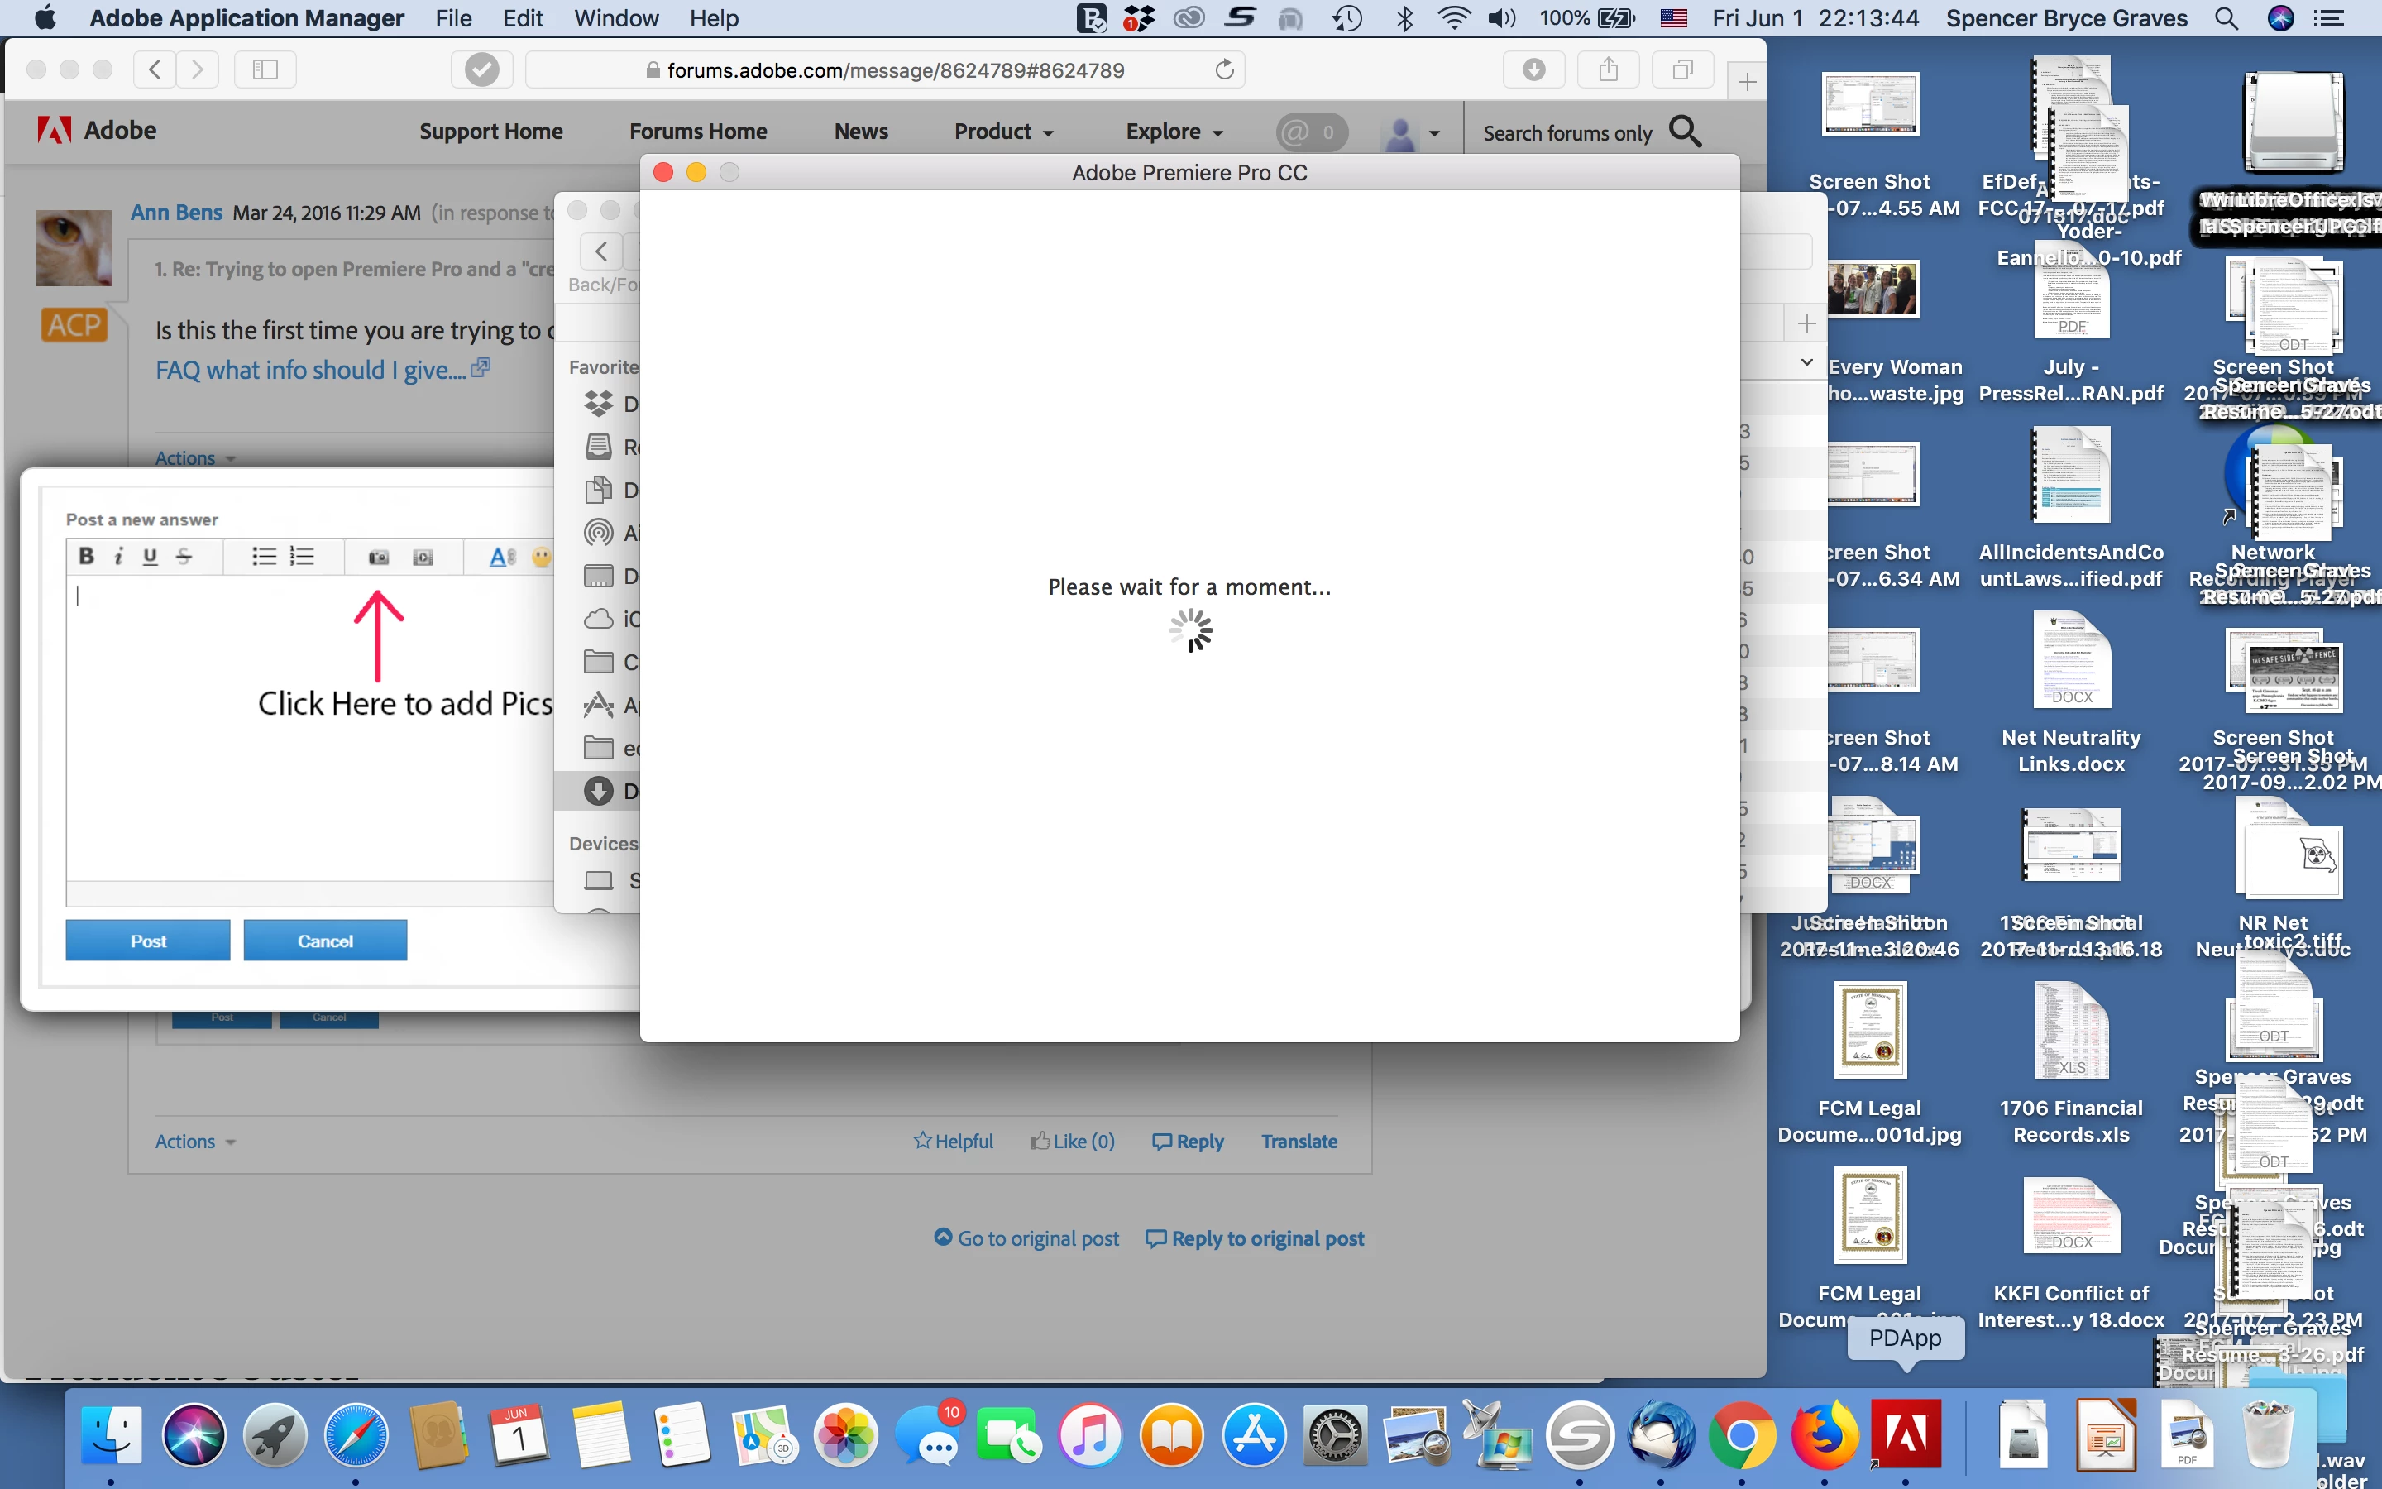Show Safari downloads
Viewport: 2382px width, 1489px height.
click(x=1533, y=70)
